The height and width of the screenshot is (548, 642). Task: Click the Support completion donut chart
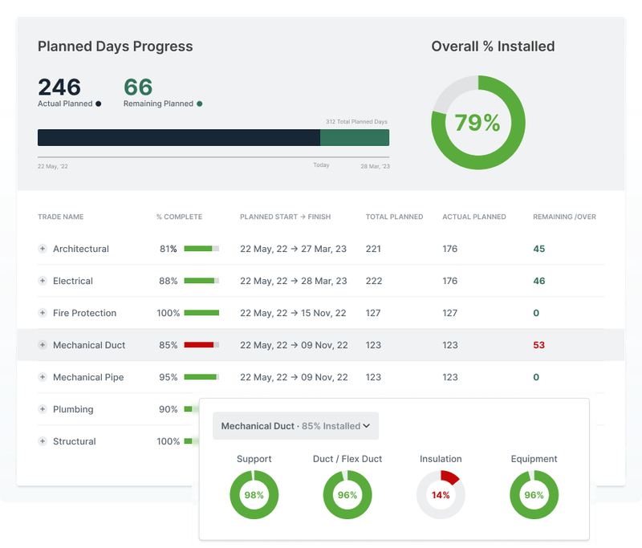[x=254, y=495]
